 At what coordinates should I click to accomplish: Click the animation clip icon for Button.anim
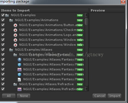click(15, 25)
